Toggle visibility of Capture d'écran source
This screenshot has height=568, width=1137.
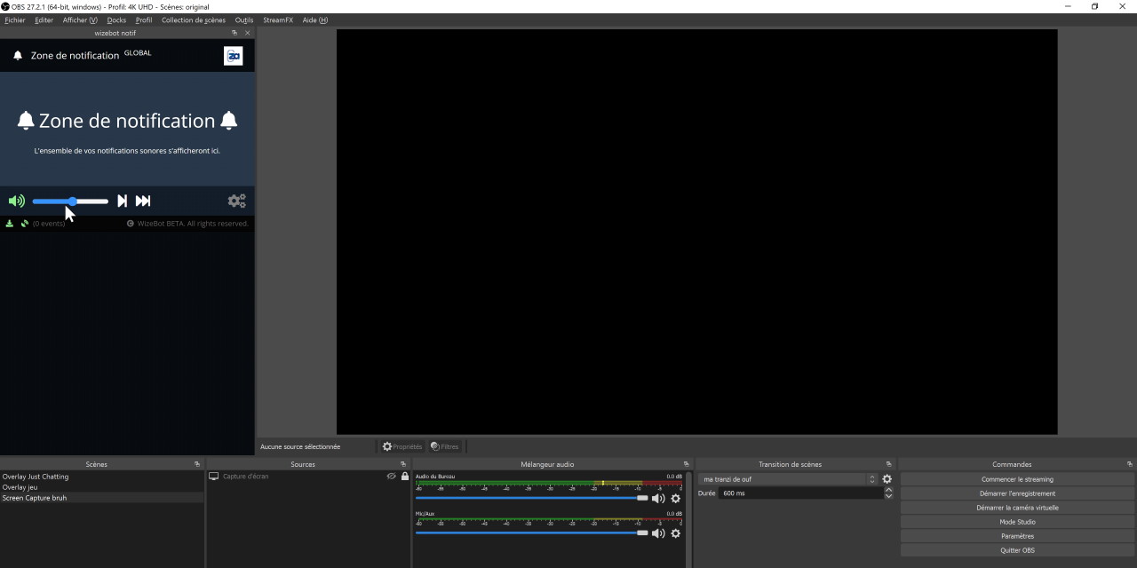pyautogui.click(x=391, y=477)
